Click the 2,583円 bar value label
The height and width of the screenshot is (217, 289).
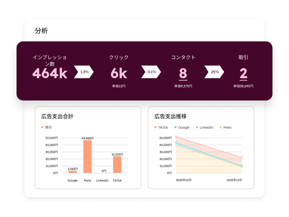73,169
